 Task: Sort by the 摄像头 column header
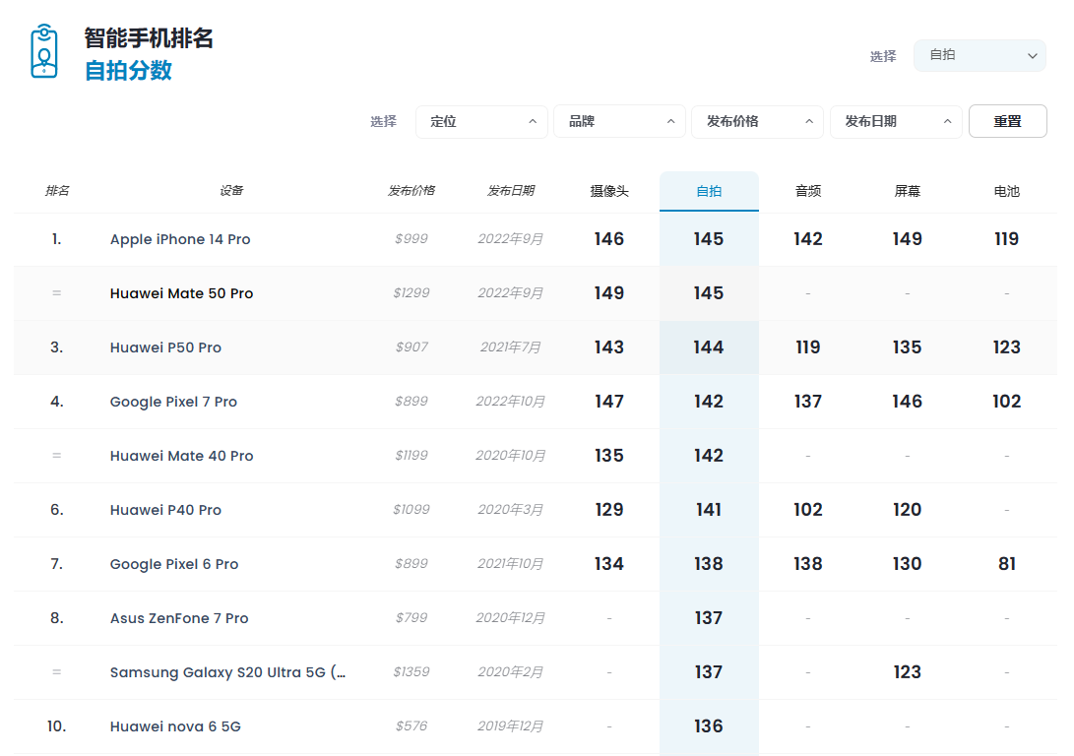point(609,191)
